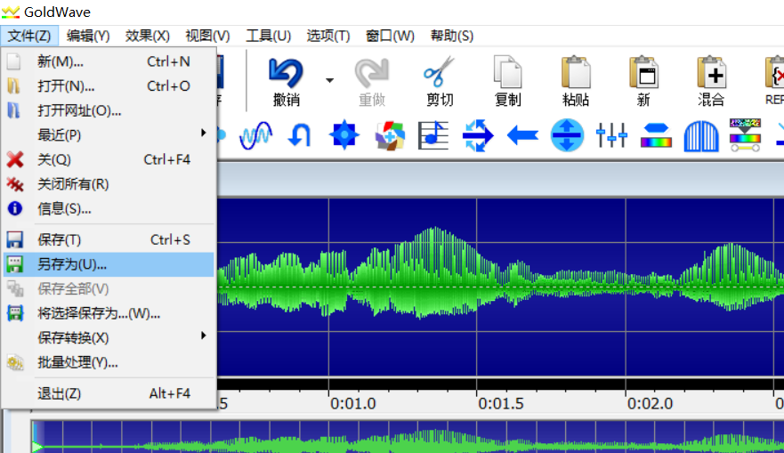The width and height of the screenshot is (784, 453).
Task: Expand the 最近(P) submenu
Action: point(109,135)
